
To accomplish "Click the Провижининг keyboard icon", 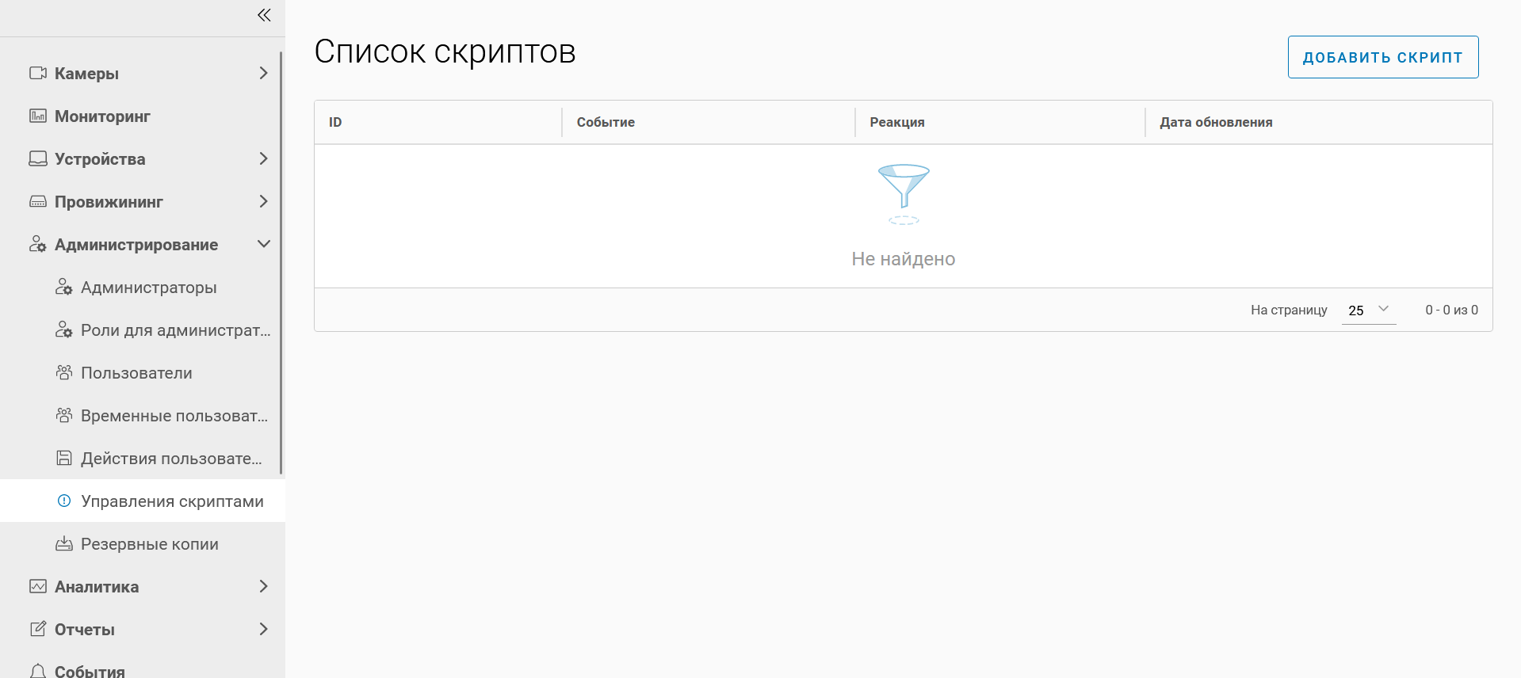I will pos(38,202).
